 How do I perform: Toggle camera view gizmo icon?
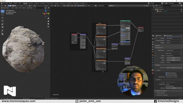pyautogui.click(x=48, y=24)
